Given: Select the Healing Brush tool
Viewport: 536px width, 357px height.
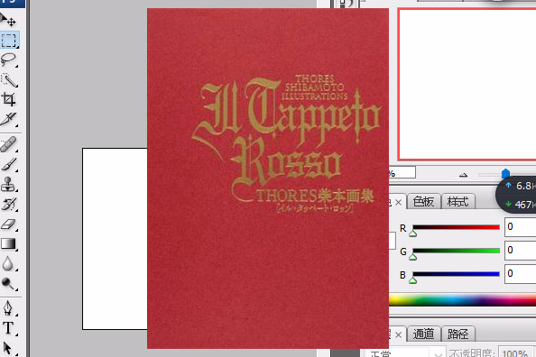Looking at the screenshot, I should click(9, 144).
